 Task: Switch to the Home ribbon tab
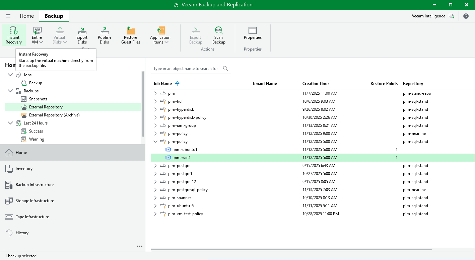tap(27, 16)
